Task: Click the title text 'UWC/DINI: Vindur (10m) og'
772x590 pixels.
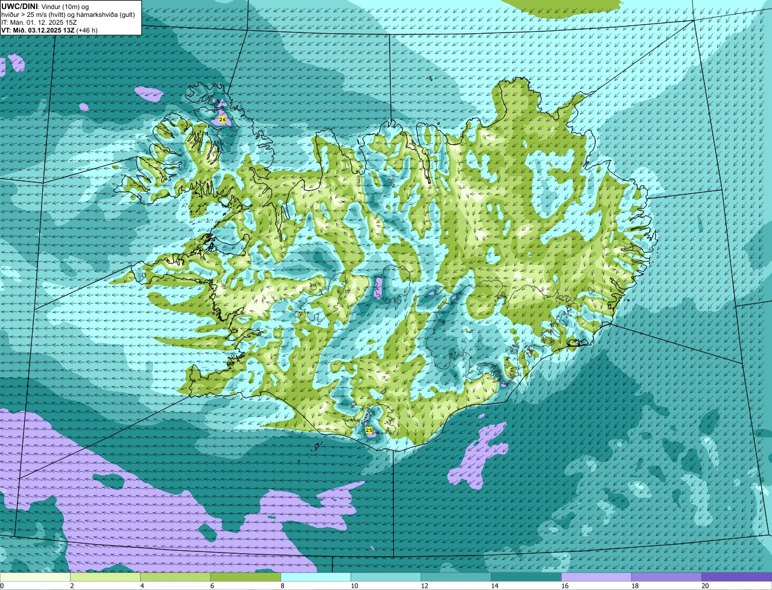Action: (45, 5)
